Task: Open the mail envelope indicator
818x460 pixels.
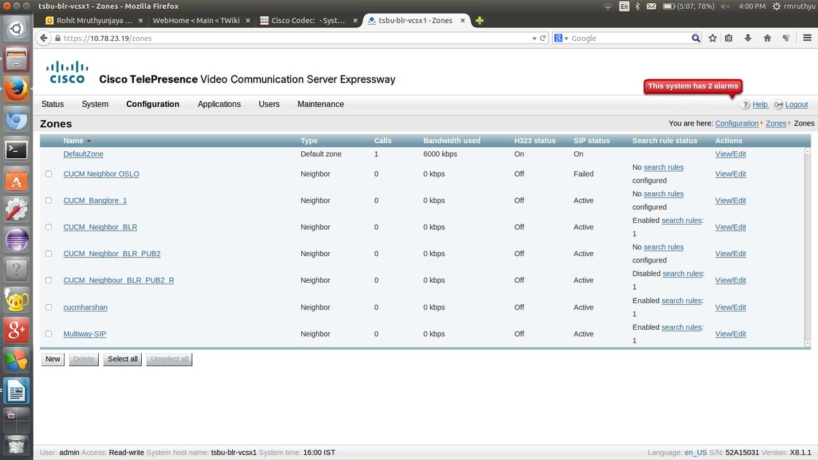Action: [x=651, y=6]
